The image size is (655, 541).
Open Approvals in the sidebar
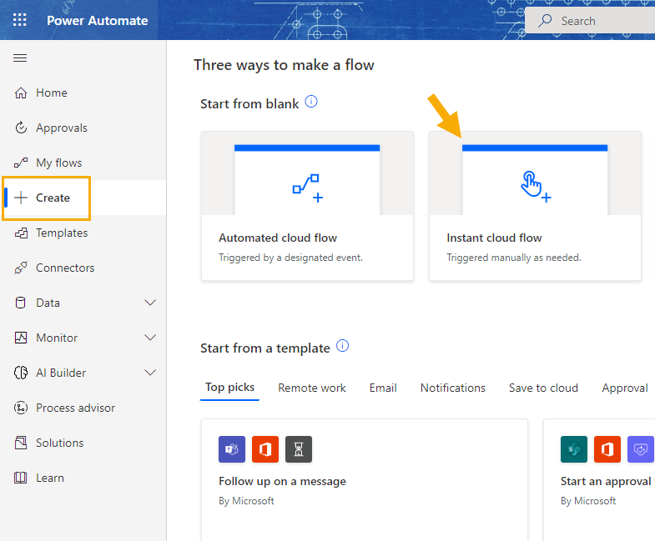83,128
